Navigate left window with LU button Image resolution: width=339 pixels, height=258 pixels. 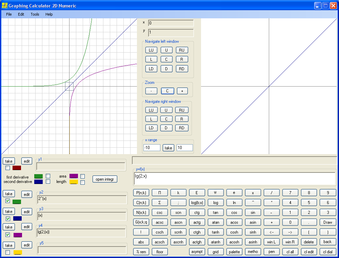151,50
